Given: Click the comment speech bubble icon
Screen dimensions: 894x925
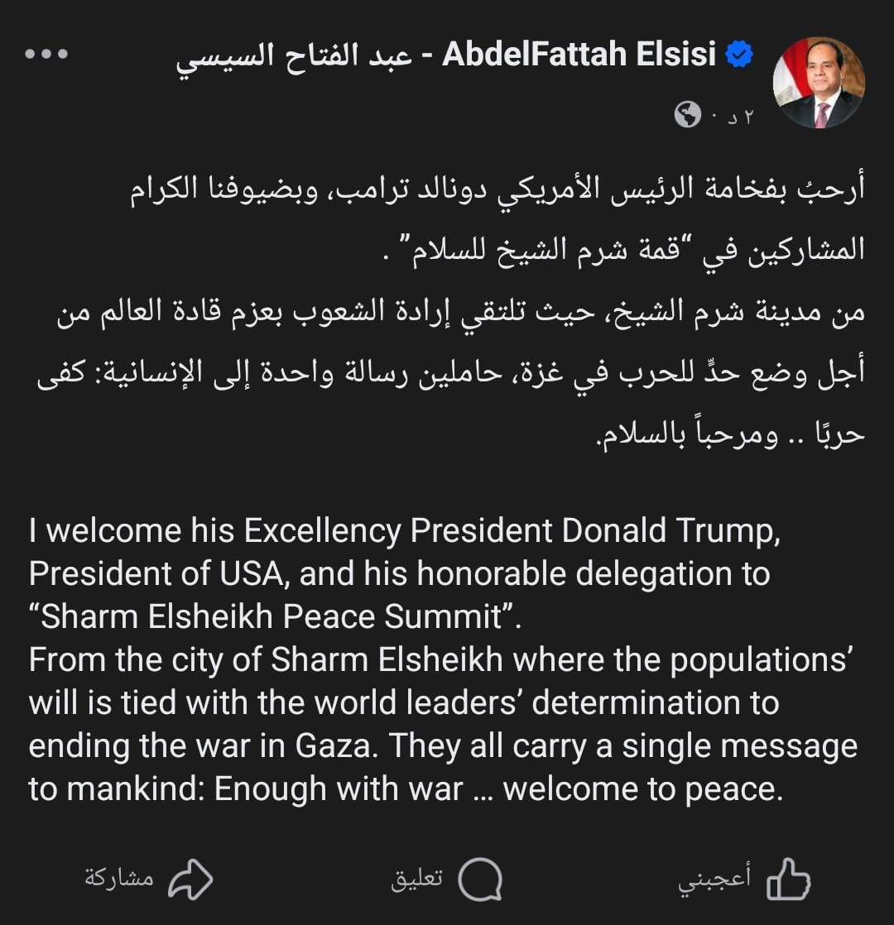Looking at the screenshot, I should click(x=479, y=879).
